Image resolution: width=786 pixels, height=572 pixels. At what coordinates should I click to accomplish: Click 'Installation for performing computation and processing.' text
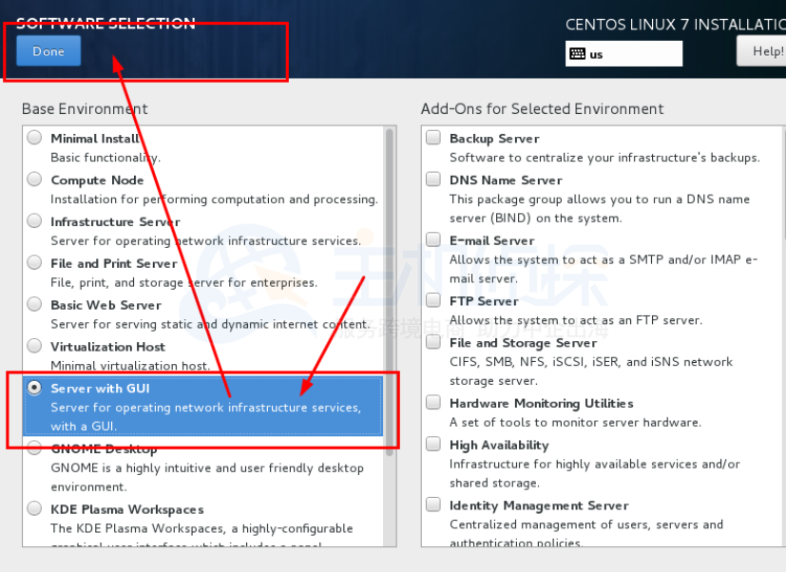click(x=214, y=199)
